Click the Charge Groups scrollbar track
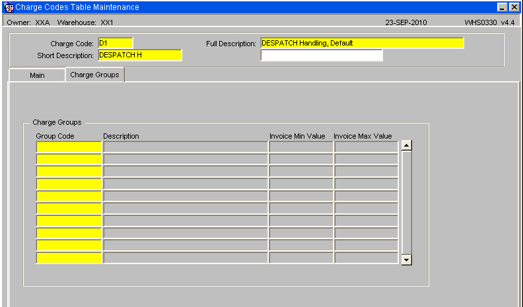This screenshot has width=523, height=307. pos(407,203)
